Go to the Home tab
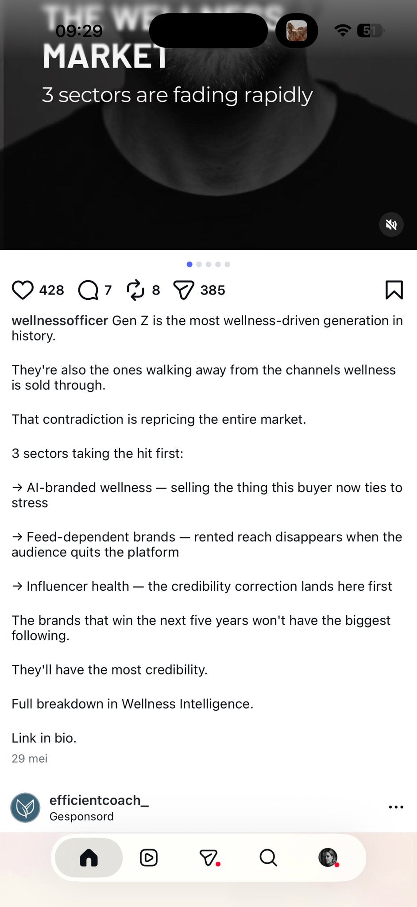This screenshot has height=907, width=417. tap(89, 858)
